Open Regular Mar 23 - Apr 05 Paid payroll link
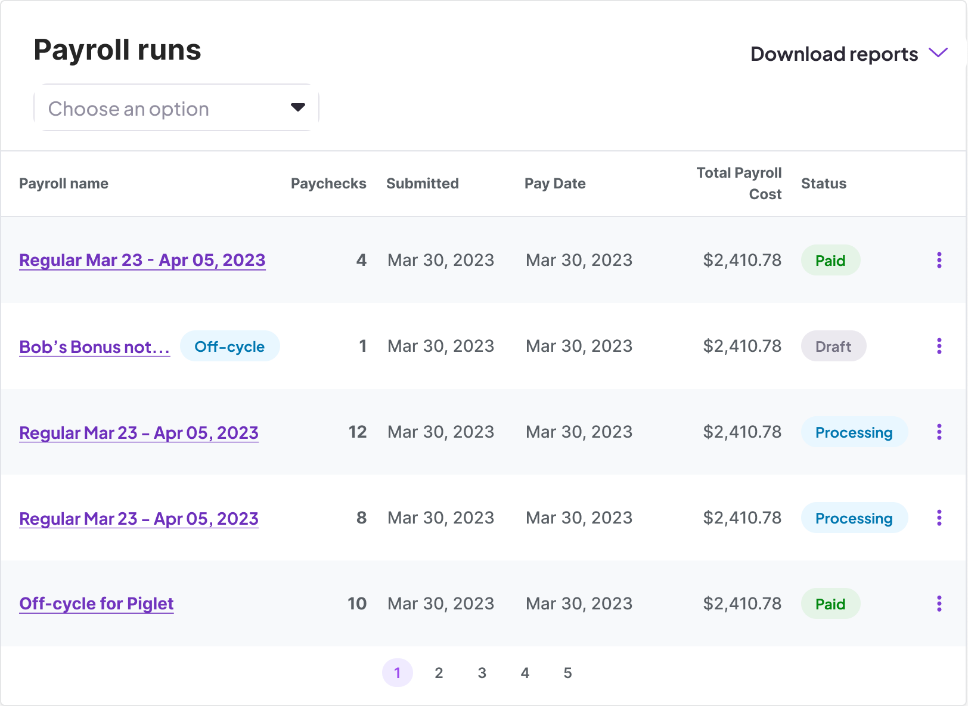 [142, 260]
